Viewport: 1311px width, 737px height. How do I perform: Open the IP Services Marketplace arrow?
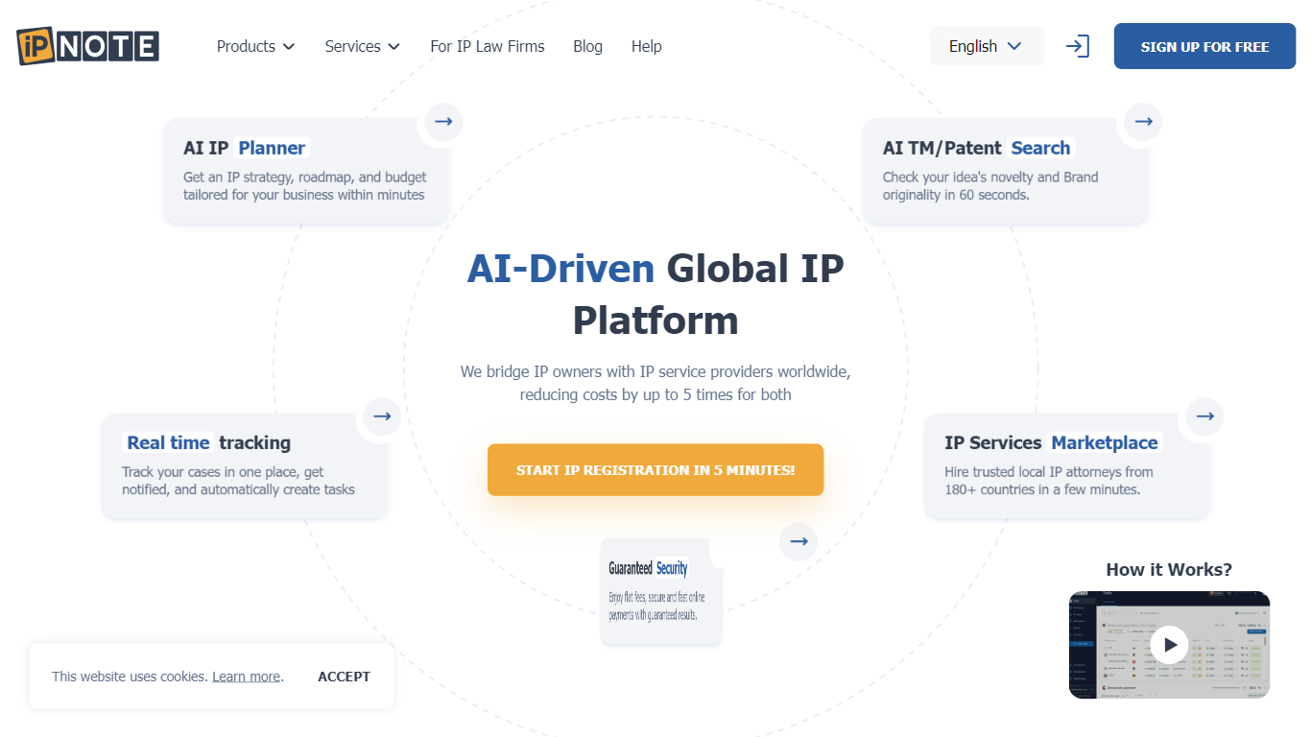pos(1204,416)
